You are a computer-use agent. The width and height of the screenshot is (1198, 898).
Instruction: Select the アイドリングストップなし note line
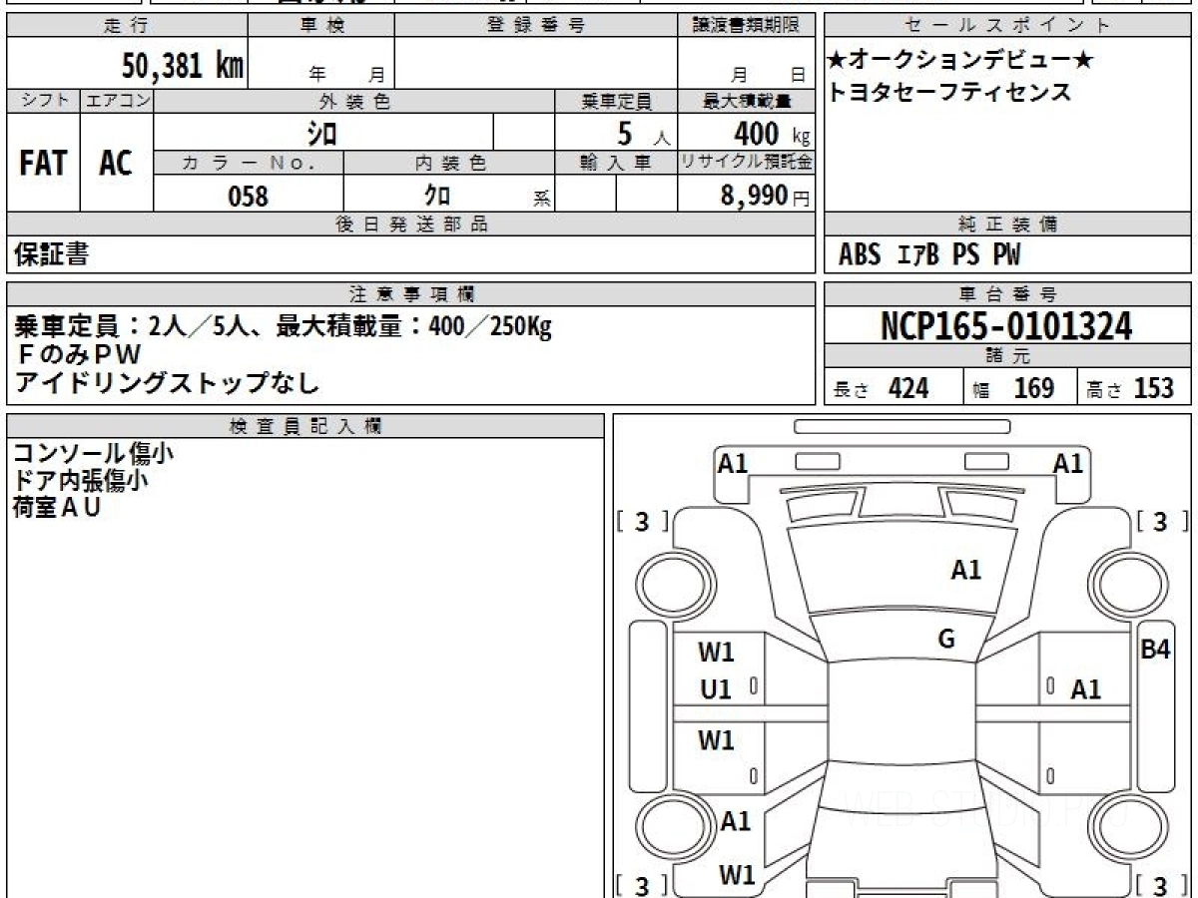tap(167, 381)
